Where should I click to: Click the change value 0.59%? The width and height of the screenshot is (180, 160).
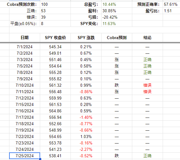point(86,111)
